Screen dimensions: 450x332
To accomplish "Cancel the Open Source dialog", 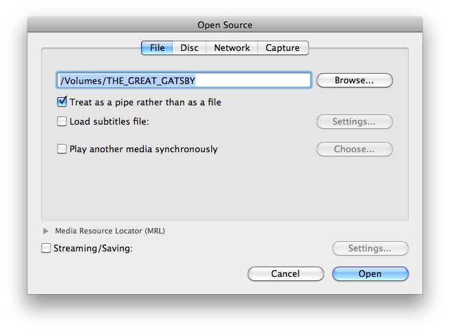I will [285, 273].
